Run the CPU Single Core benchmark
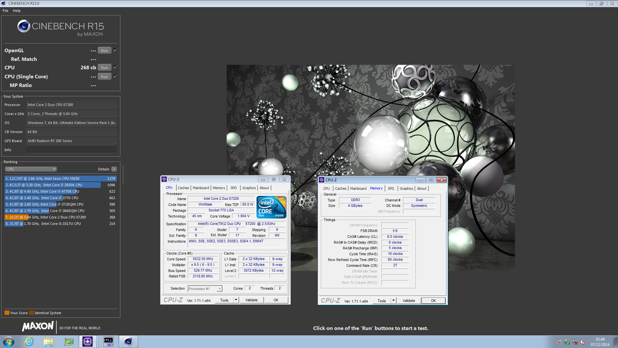This screenshot has height=348, width=618. (105, 77)
